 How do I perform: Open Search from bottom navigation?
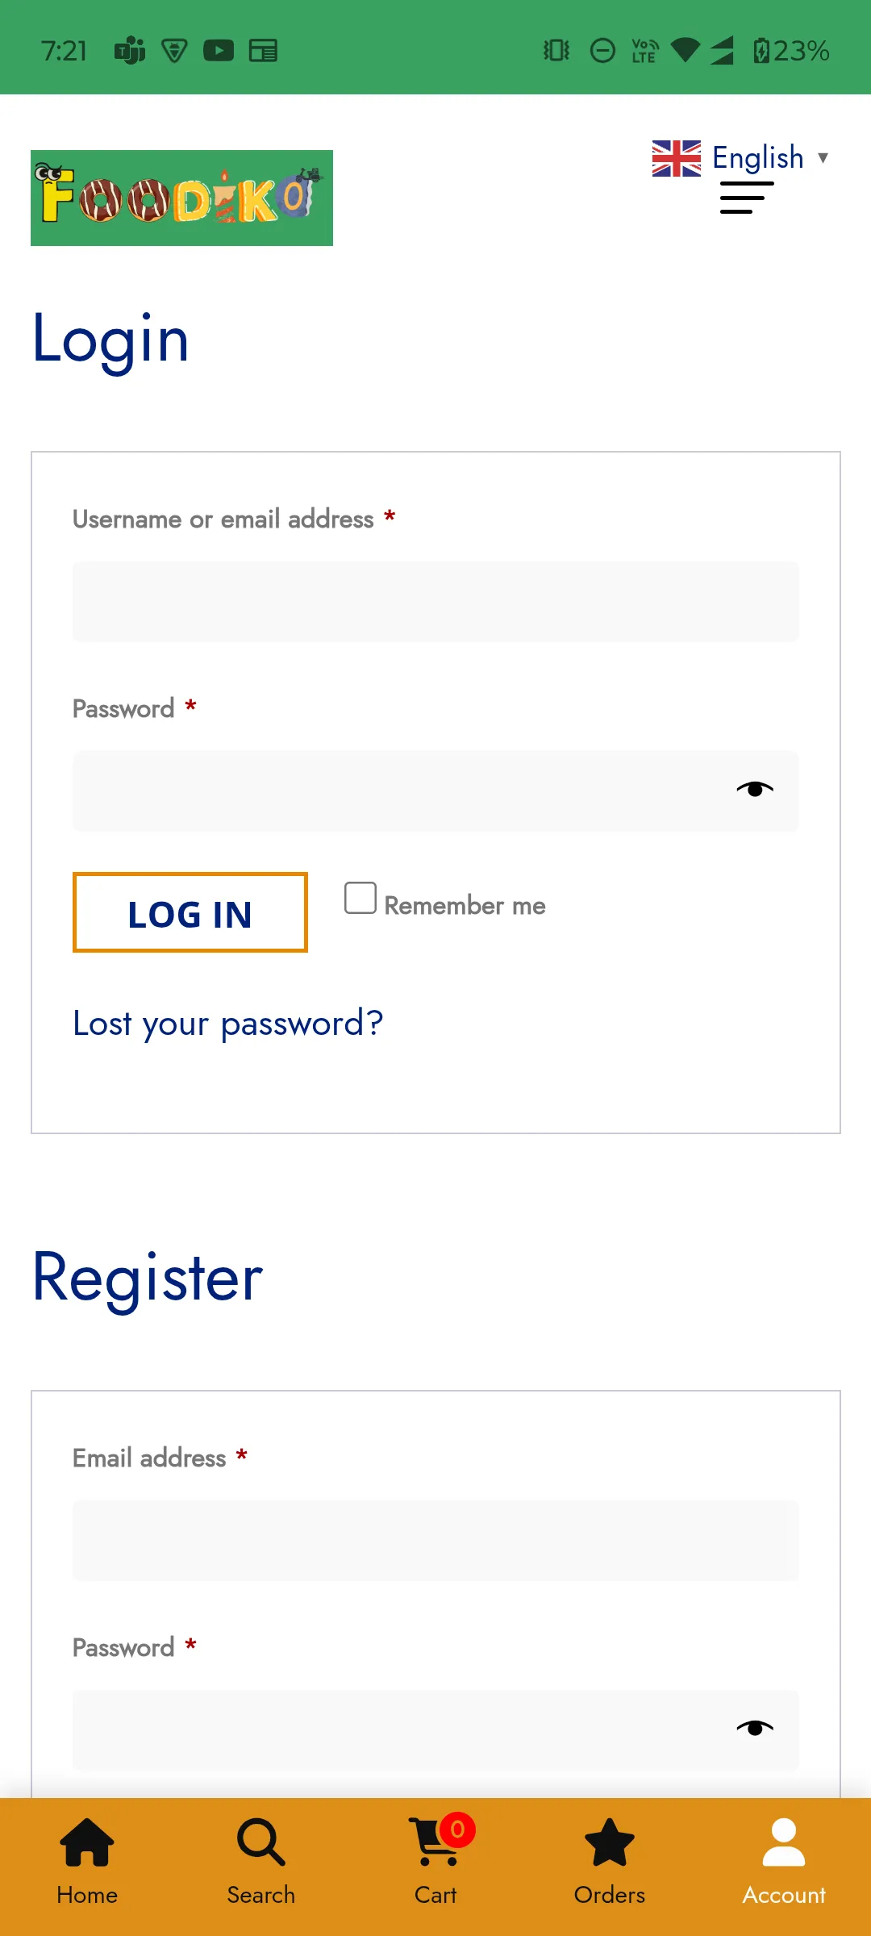(x=260, y=1842)
